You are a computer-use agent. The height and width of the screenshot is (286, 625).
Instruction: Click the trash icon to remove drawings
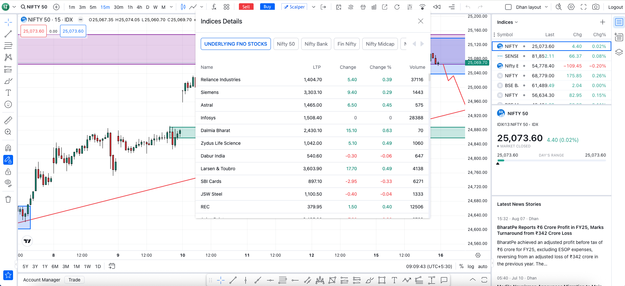pos(8,199)
